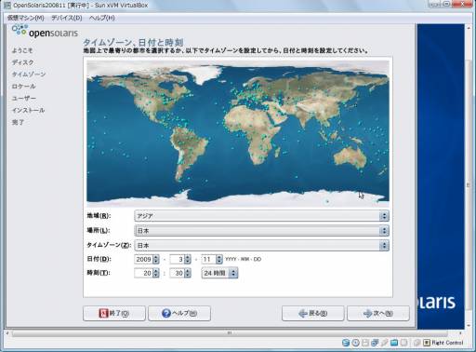Open the タイムゾーン (Timezone) dropdown
The image size is (476, 352).
261,245
